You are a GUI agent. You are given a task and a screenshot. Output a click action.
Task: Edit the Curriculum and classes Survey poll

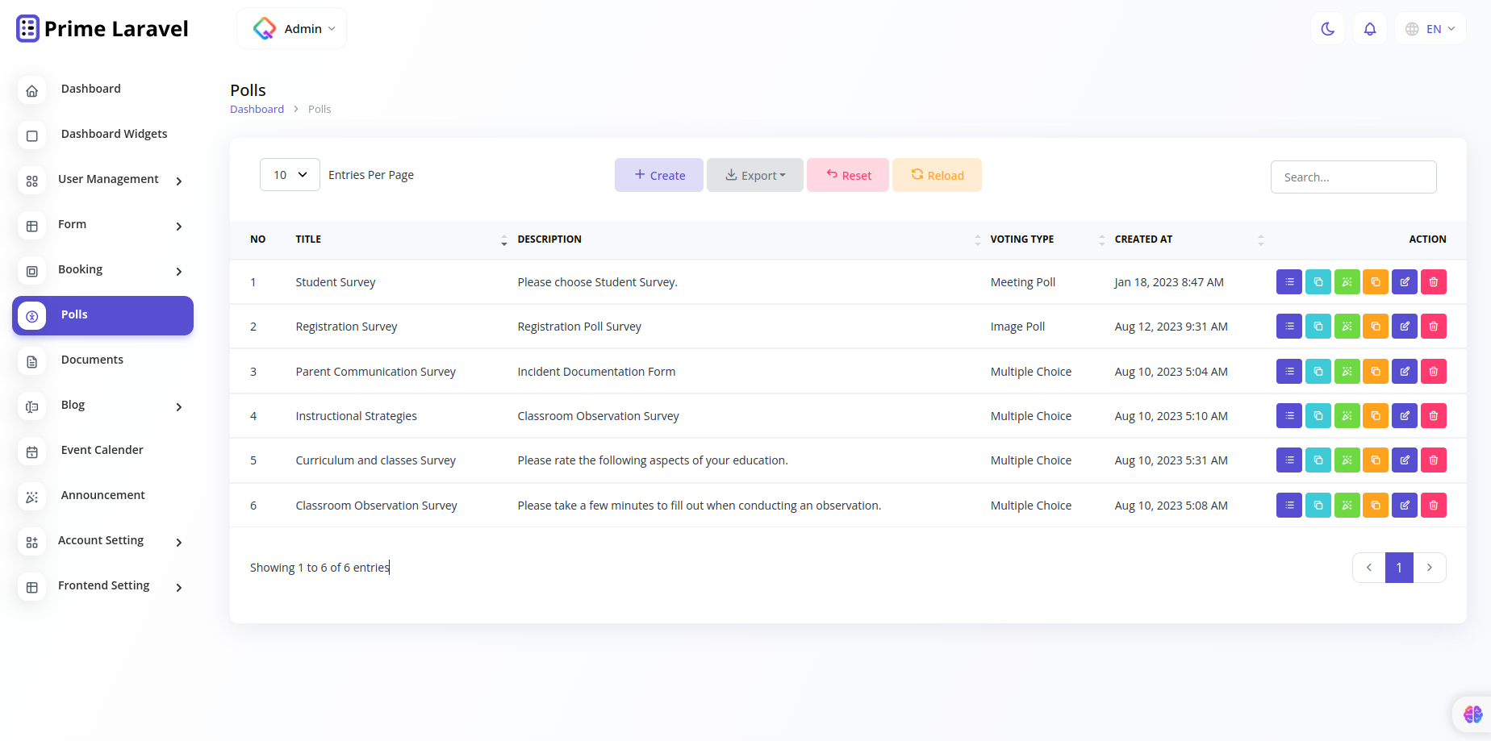(x=1405, y=460)
